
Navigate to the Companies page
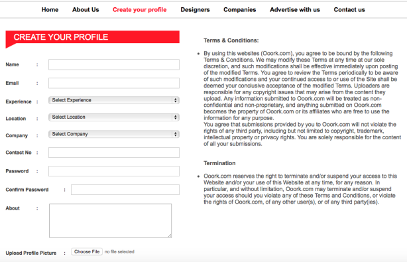[239, 10]
